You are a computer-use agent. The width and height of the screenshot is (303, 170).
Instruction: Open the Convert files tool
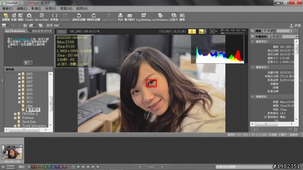tap(182, 17)
